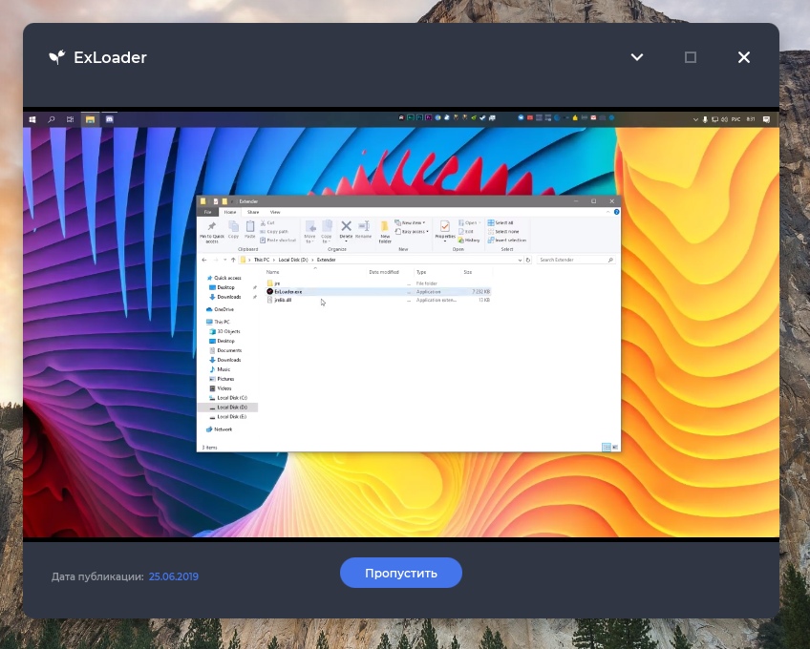
Task: Click This PC in the Explorer address breadcrumb
Action: (x=262, y=260)
